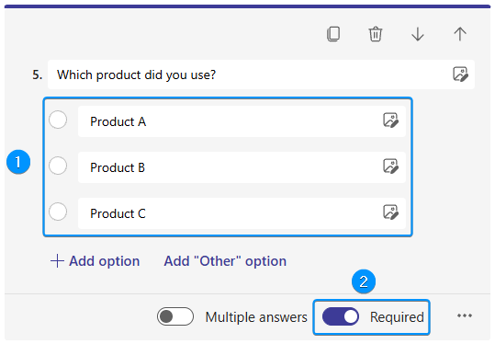Add image to Product B option
Image resolution: width=495 pixels, height=344 pixels.
click(390, 166)
